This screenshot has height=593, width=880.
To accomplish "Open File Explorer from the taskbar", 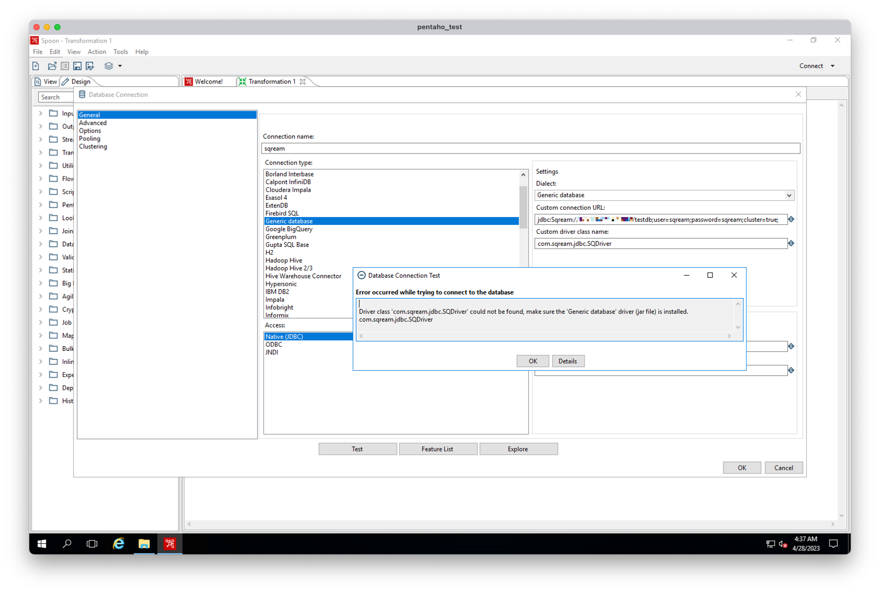I will 144,543.
